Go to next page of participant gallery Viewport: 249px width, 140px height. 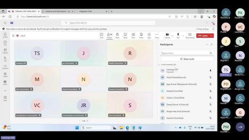(87, 121)
